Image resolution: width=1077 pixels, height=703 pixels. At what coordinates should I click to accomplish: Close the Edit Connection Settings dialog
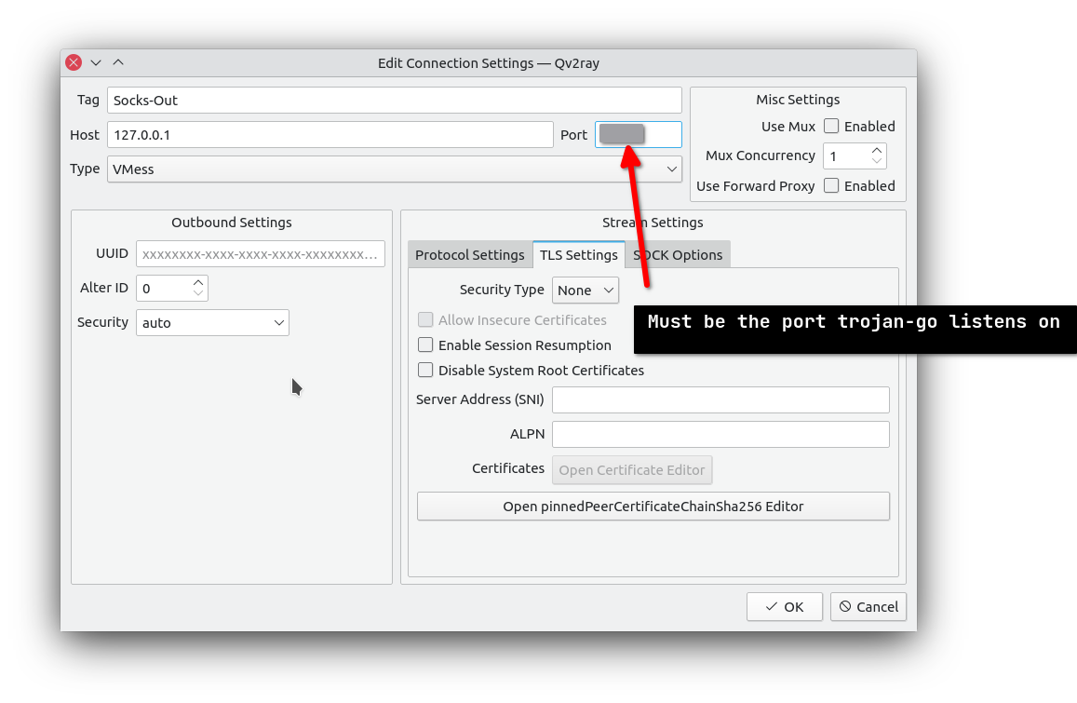[x=74, y=62]
